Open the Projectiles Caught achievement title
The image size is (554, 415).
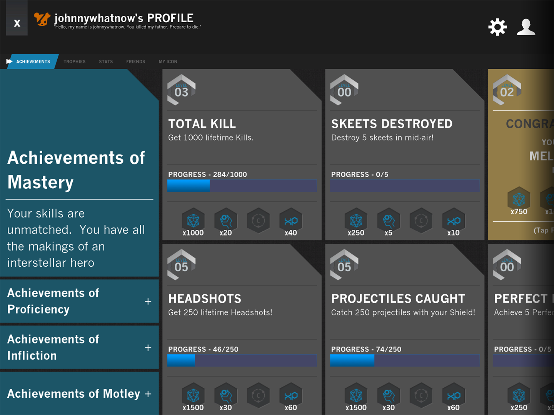point(398,299)
